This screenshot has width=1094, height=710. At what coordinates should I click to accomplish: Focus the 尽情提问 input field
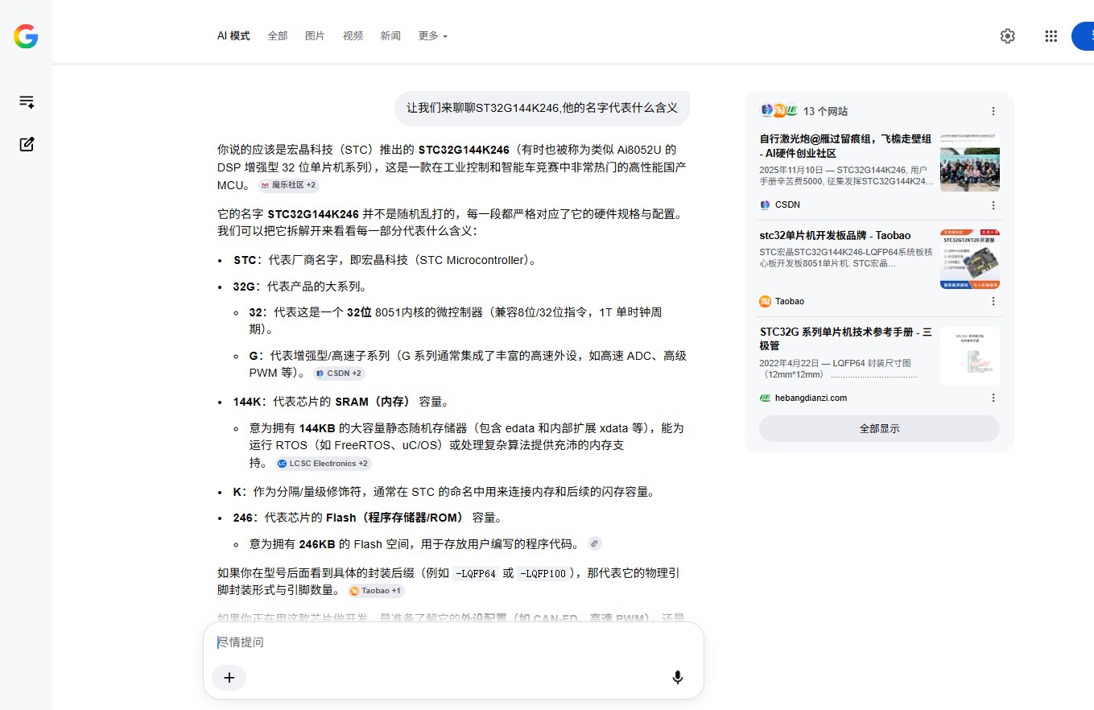[453, 642]
